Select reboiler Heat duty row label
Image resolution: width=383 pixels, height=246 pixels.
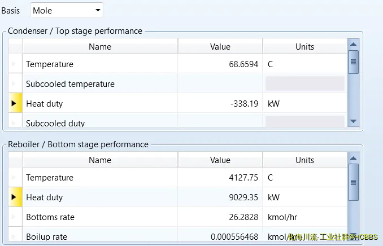44,197
